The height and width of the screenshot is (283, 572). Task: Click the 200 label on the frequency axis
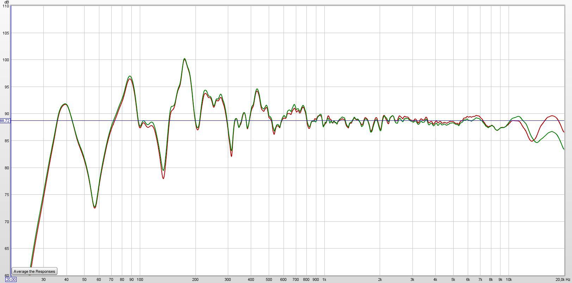coord(195,279)
